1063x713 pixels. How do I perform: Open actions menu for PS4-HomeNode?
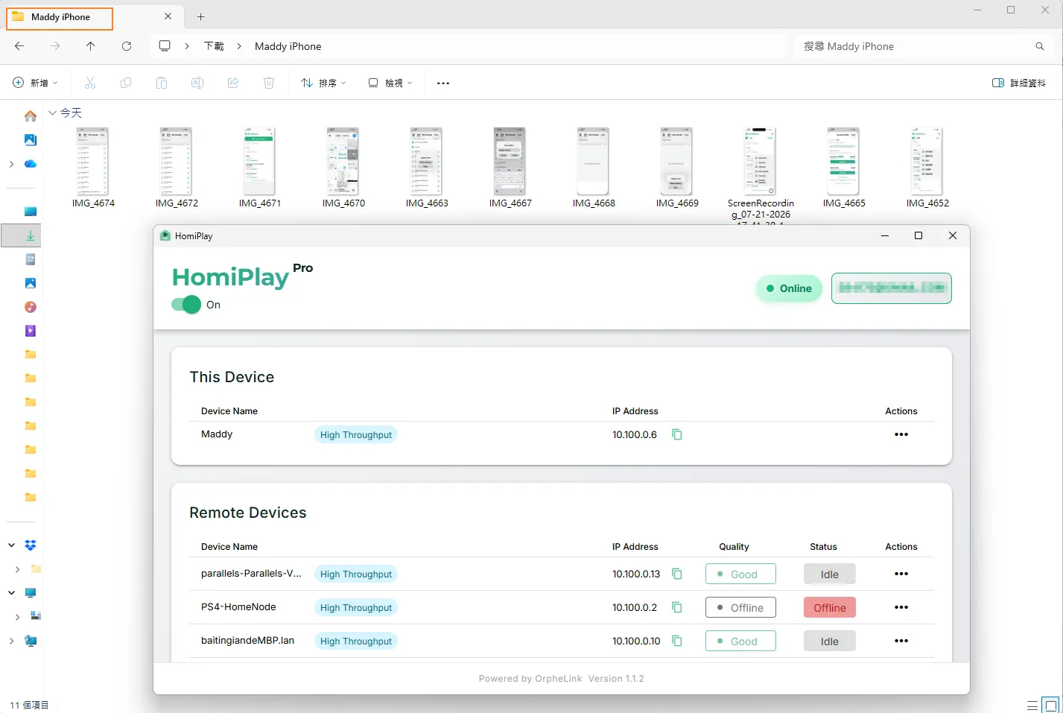[901, 607]
